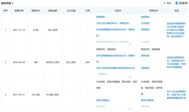Open 凯辉基金 link in 投资方 column

tap(100, 17)
